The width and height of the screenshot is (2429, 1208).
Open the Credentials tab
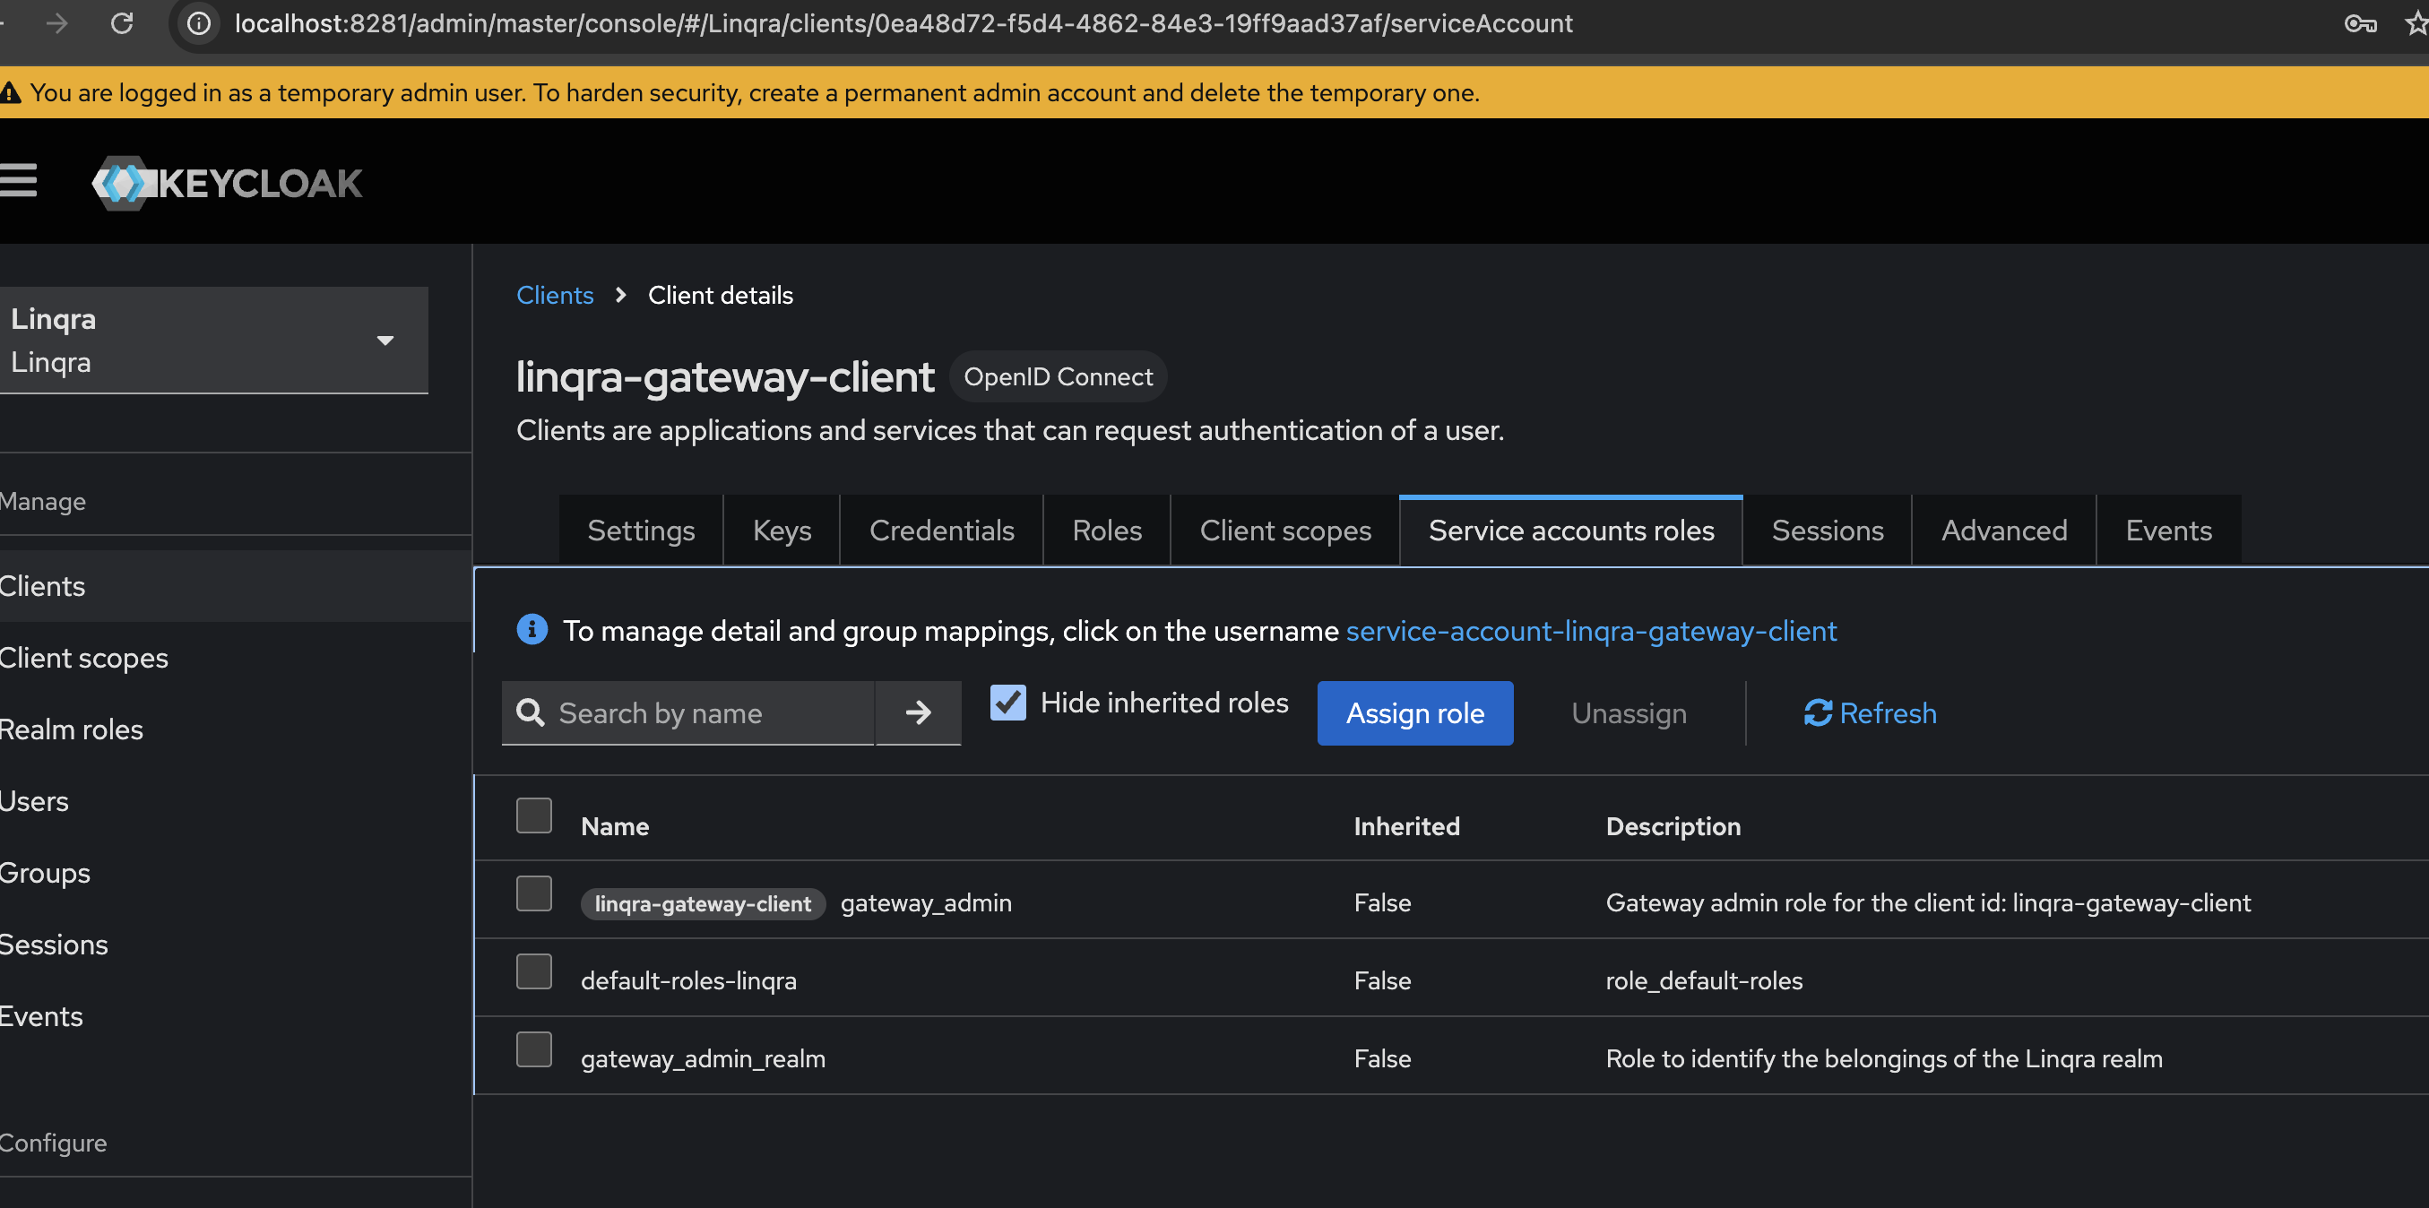coord(941,530)
